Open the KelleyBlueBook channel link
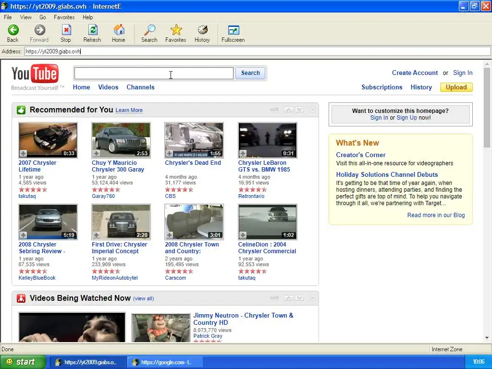Screen dimensions: 492x369 [x=37, y=278]
